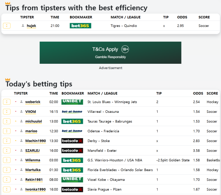Viewport: 221px width, 195px height.
Task: Open tipster profile link hujek
Action: point(31,26)
